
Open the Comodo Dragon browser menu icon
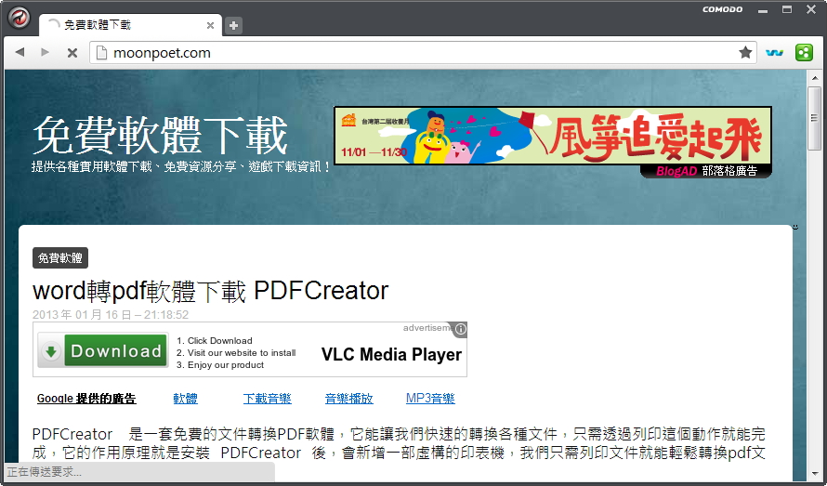coord(19,18)
